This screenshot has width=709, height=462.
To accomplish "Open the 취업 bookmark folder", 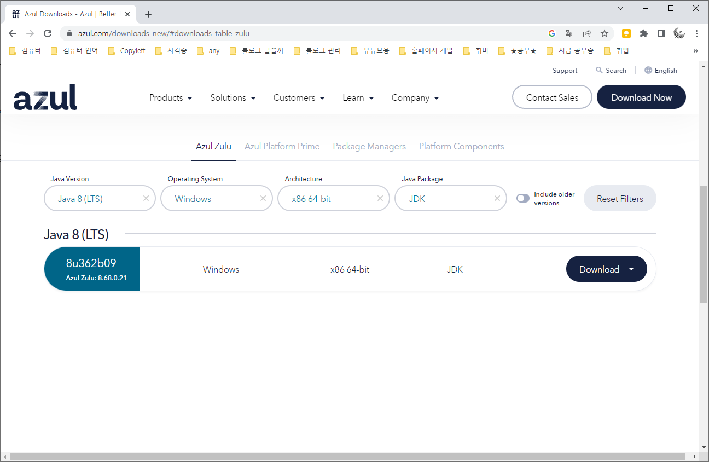I will pos(617,51).
